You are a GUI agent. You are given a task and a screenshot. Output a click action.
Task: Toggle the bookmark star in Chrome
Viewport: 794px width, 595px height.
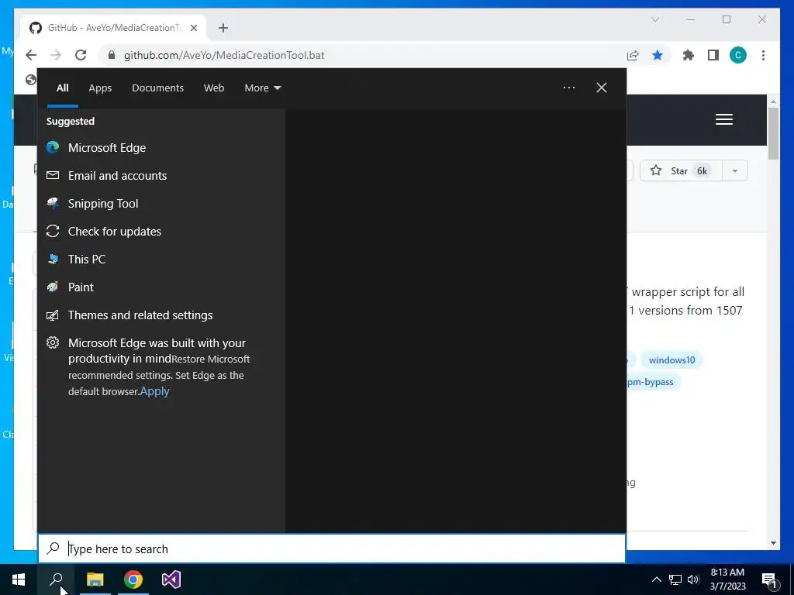(658, 55)
